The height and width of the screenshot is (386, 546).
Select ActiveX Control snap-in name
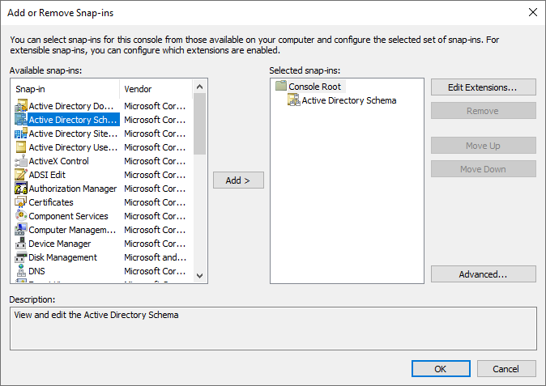(x=59, y=161)
